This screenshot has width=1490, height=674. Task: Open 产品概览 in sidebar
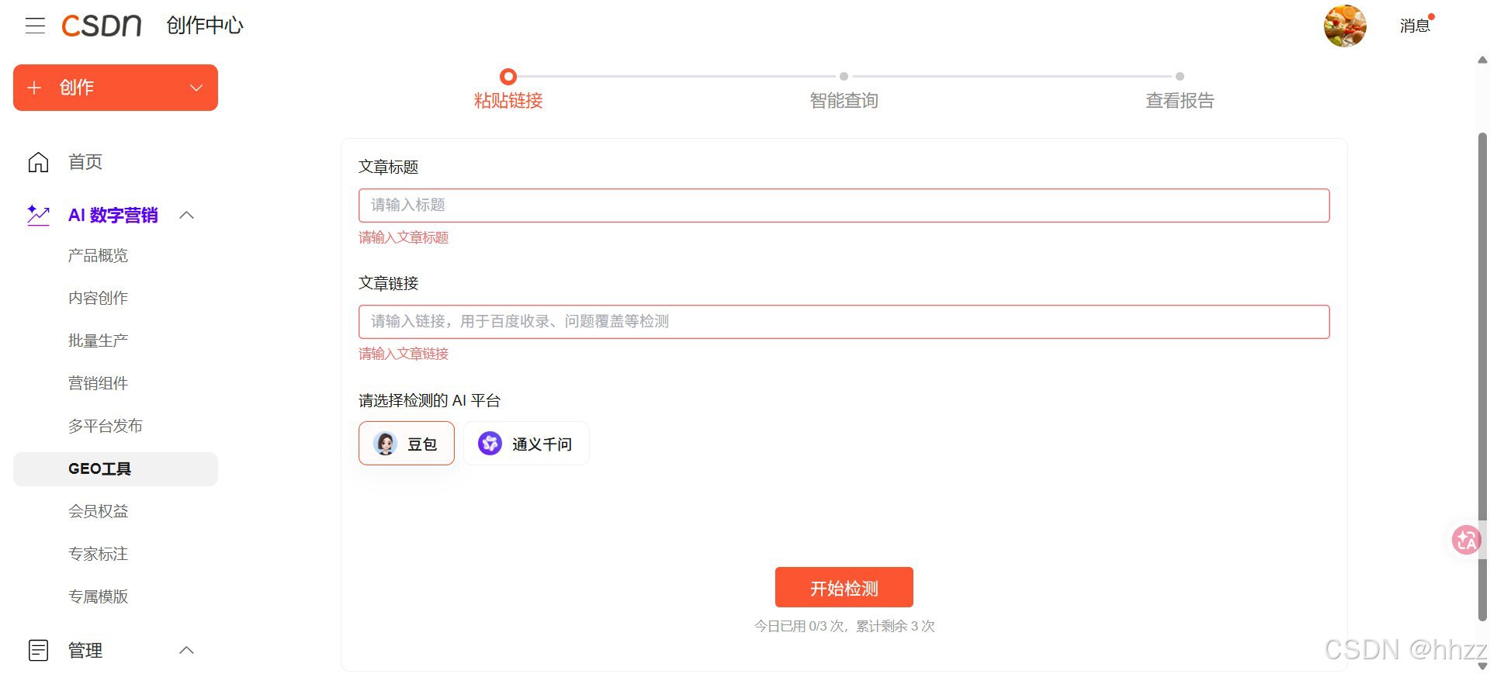pyautogui.click(x=98, y=255)
